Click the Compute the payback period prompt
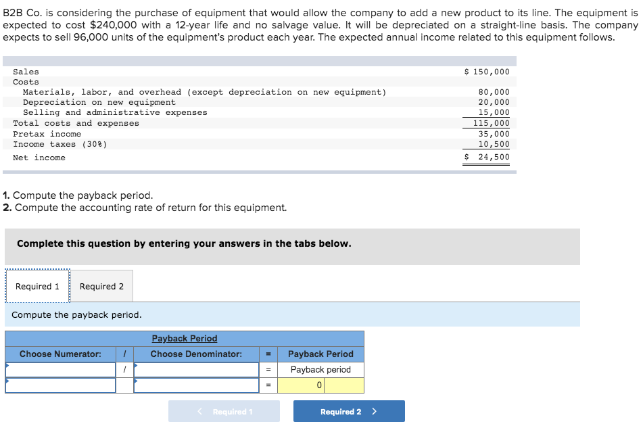This screenshot has width=643, height=428. pyautogui.click(x=74, y=314)
